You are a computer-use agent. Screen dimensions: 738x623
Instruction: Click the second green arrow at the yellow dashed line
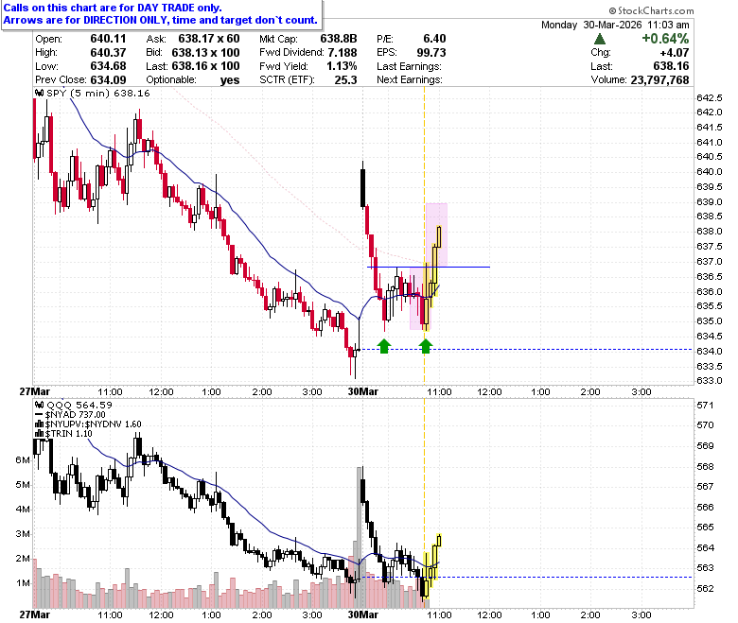pos(426,346)
